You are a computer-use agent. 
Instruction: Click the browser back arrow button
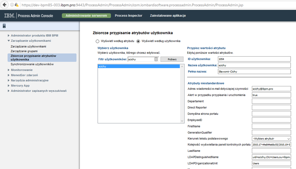tap(4, 5)
